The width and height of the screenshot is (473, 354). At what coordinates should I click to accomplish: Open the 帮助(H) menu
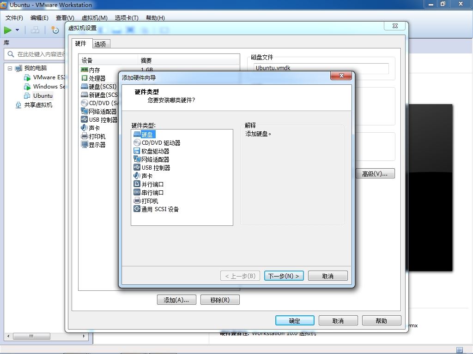(x=155, y=18)
